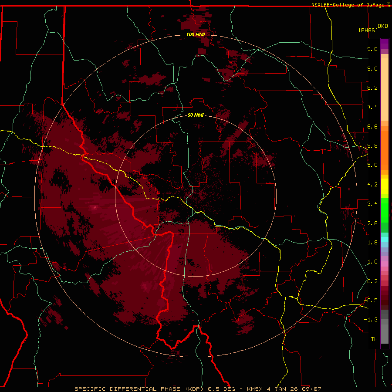Click the 5.8 value on the color scale

(x=372, y=146)
